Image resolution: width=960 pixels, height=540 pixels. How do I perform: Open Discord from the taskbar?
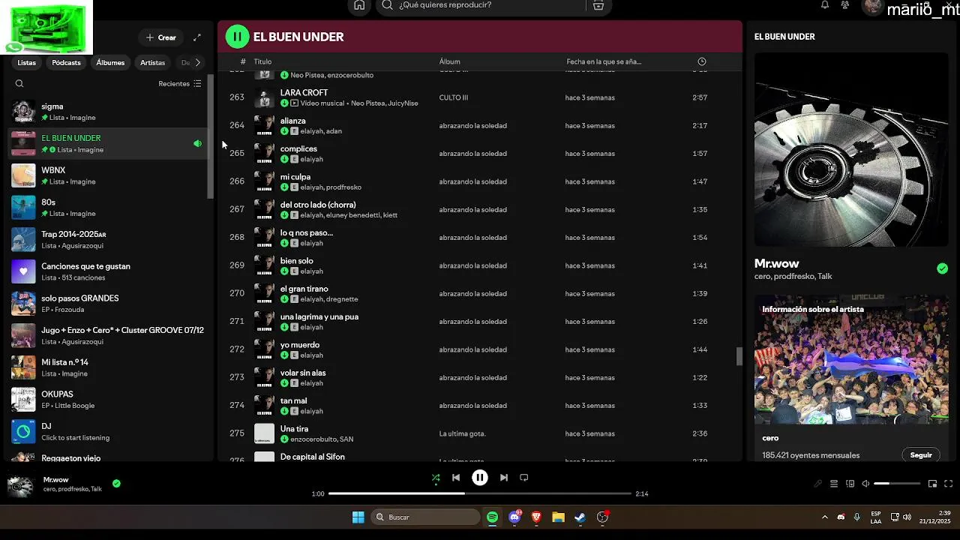514,517
